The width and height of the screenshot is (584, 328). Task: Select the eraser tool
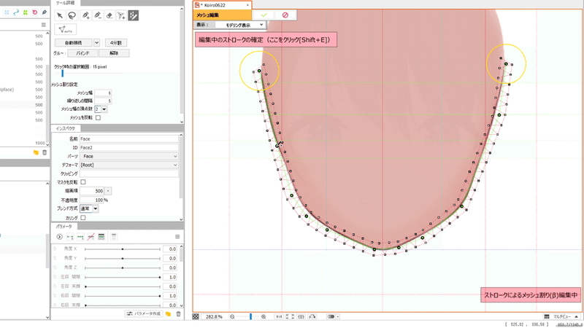point(109,15)
